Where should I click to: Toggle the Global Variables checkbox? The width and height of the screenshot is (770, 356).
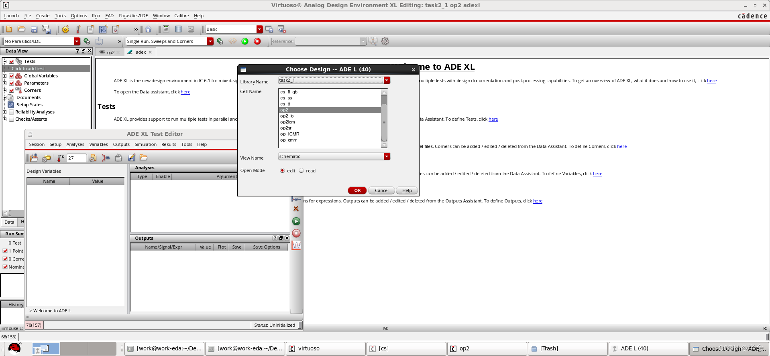tap(12, 76)
